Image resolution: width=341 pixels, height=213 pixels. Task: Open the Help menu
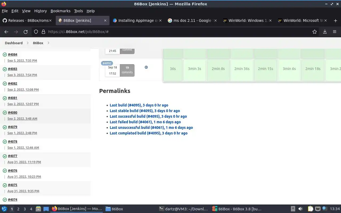(91, 11)
